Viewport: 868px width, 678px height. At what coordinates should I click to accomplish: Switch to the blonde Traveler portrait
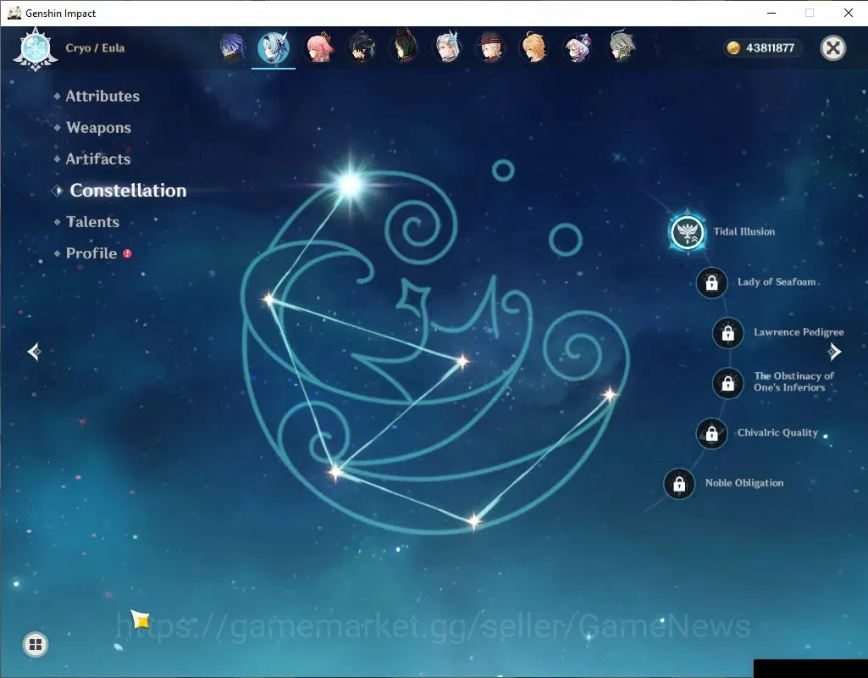534,47
